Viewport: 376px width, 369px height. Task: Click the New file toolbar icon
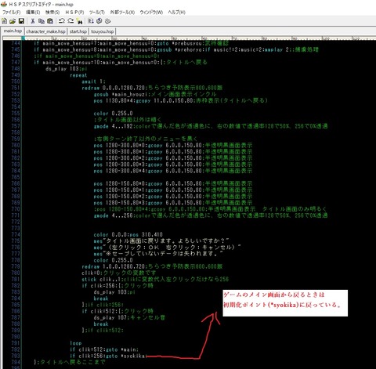pos(5,21)
